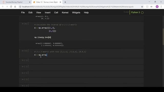Screen dimensions: 164x92
Task: Open the Chrome profile avatar
Action: click(x=157, y=7)
